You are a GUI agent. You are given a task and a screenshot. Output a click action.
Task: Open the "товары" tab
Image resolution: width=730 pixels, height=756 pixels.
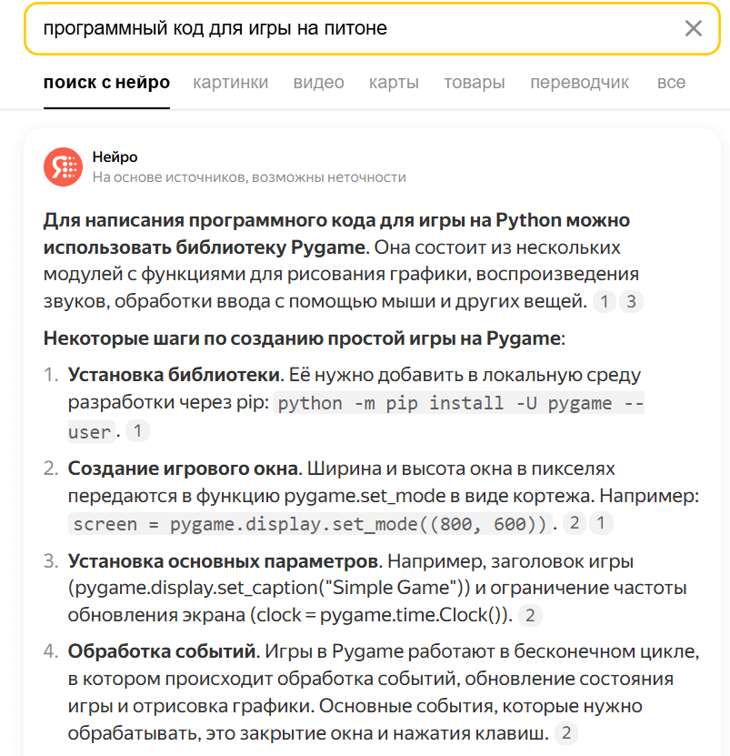tap(474, 83)
